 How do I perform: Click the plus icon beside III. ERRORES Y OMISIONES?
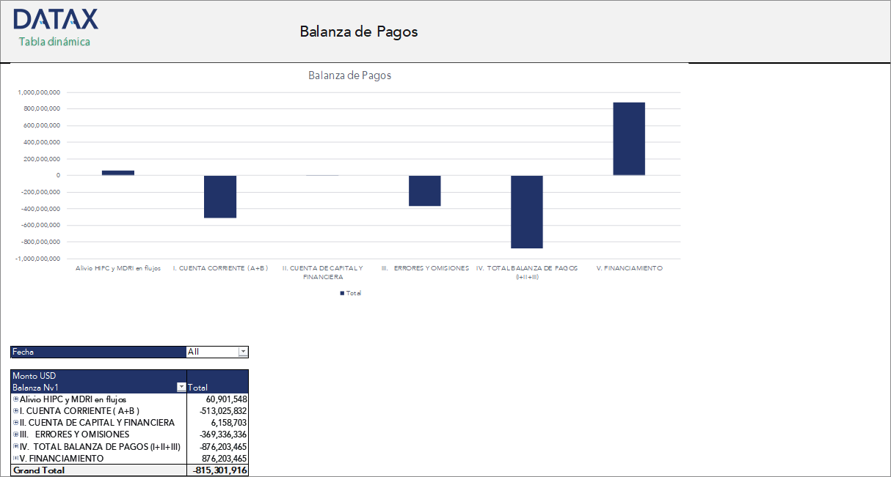(15, 435)
